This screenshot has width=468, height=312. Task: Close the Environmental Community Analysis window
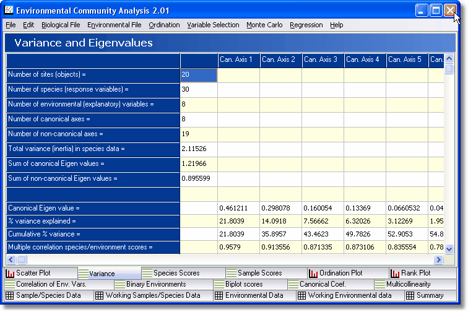(449, 11)
